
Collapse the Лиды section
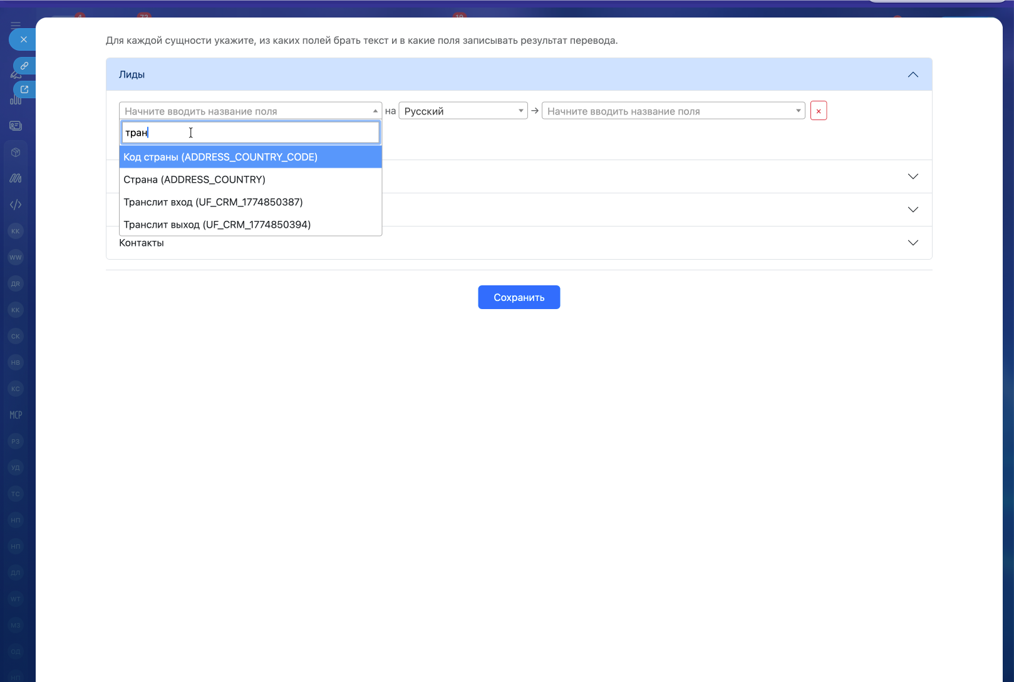[913, 74]
